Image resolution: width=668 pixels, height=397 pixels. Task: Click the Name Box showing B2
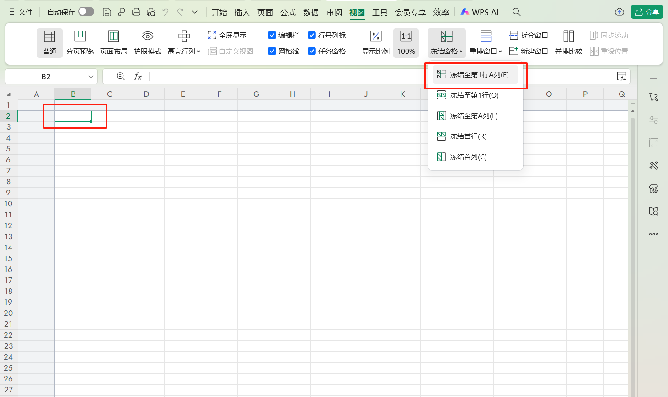coord(46,77)
